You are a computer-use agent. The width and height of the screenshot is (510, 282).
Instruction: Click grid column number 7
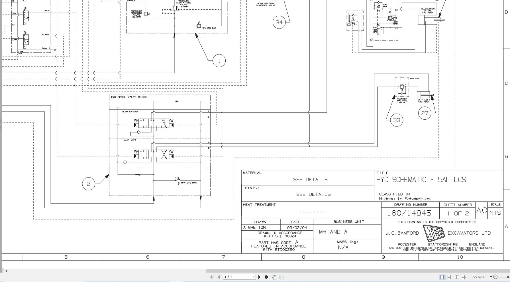[224, 257]
